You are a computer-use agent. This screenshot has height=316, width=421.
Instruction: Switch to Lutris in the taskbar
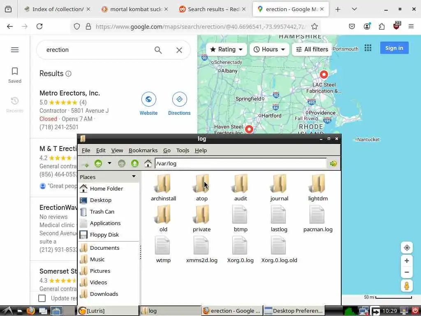(x=107, y=311)
